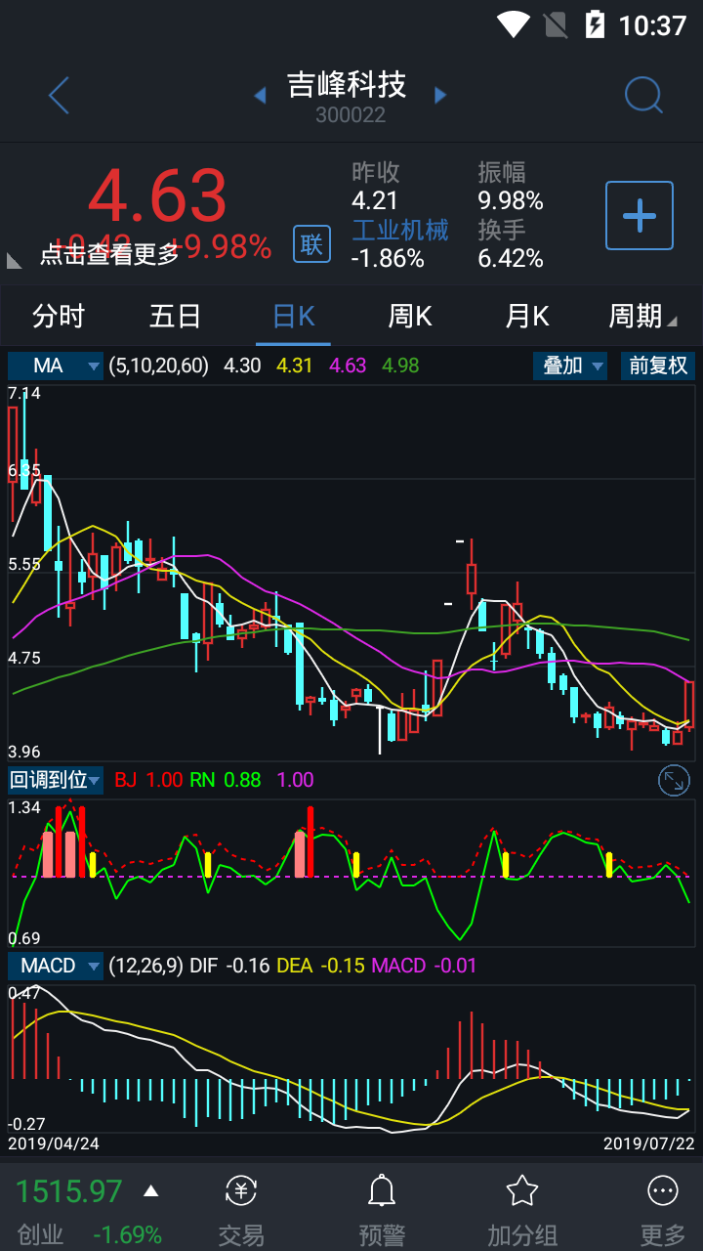Tap the yellow MA10 value 4.31
The image size is (703, 1251).
295,366
